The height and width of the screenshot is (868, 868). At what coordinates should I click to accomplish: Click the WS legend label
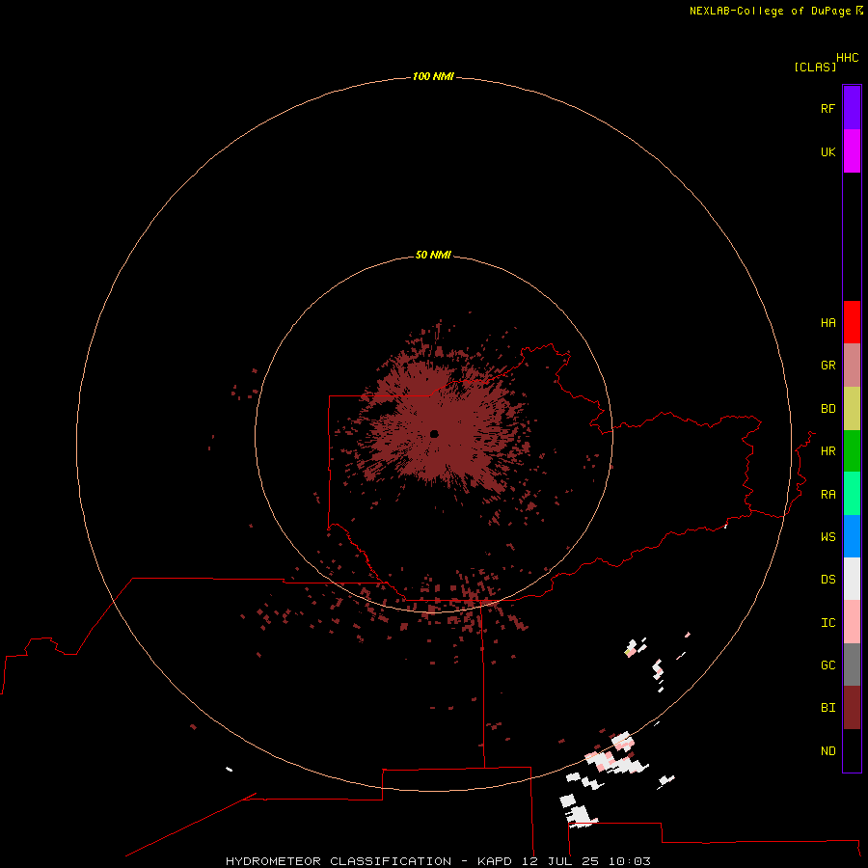tap(827, 536)
